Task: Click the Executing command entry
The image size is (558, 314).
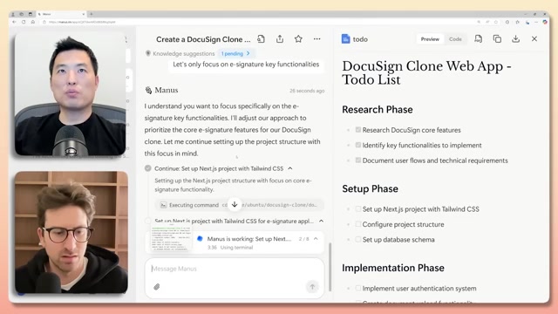Action: click(239, 205)
